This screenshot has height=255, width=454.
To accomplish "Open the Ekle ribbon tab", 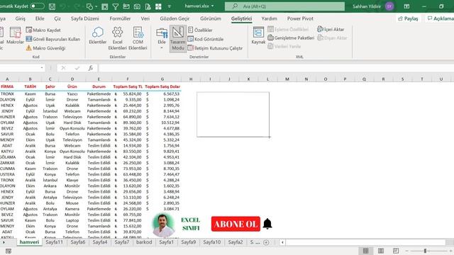I will [40, 18].
